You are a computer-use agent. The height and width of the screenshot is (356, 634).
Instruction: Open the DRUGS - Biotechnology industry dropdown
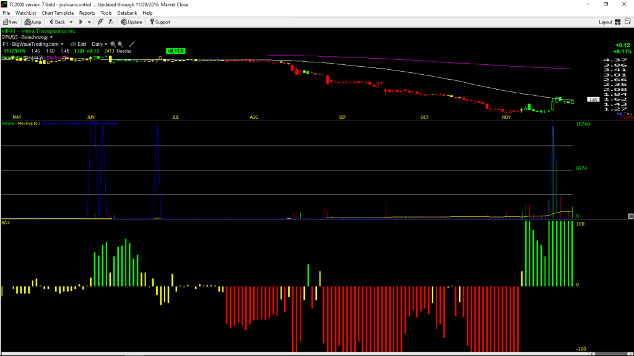click(x=27, y=37)
